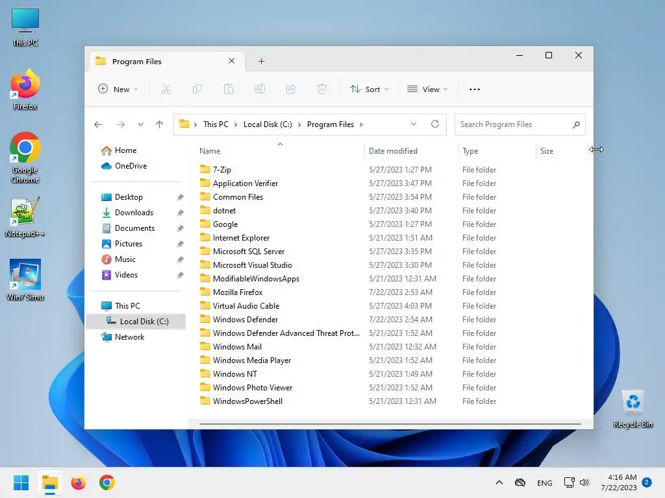Expand recent locations chevron
Image resolution: width=665 pixels, height=498 pixels.
pos(140,124)
